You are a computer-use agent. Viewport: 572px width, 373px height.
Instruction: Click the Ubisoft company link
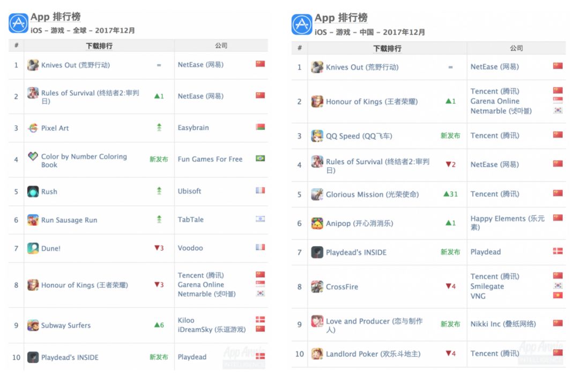189,191
